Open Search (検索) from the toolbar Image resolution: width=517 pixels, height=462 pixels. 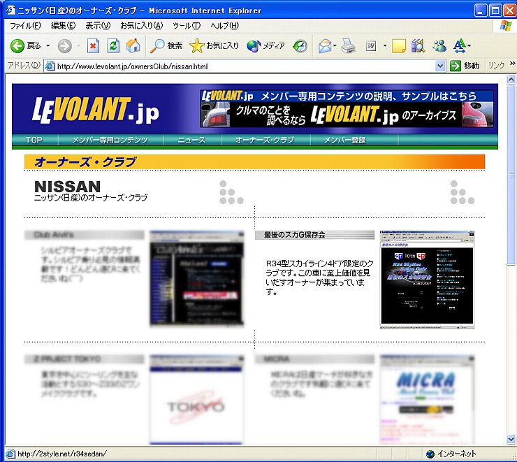(x=166, y=46)
